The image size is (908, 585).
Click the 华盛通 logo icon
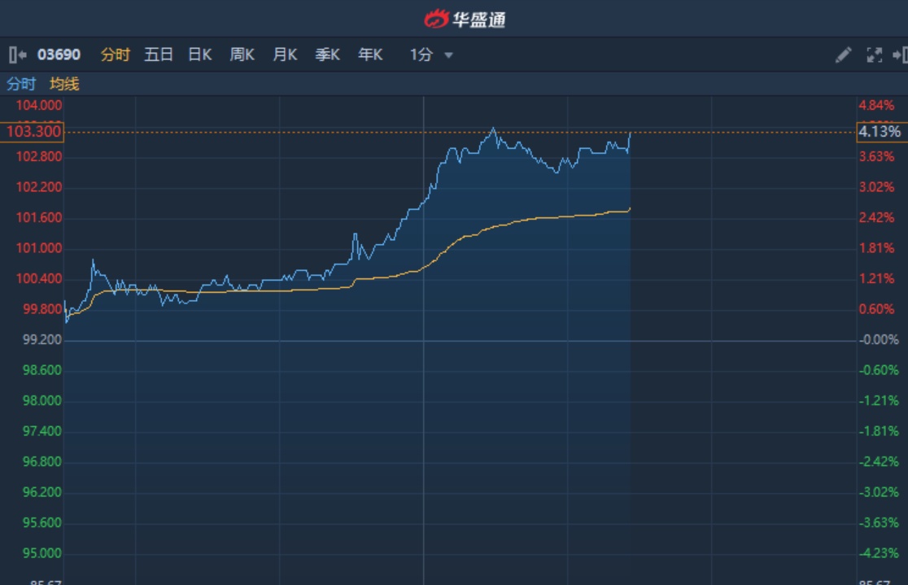[x=436, y=18]
